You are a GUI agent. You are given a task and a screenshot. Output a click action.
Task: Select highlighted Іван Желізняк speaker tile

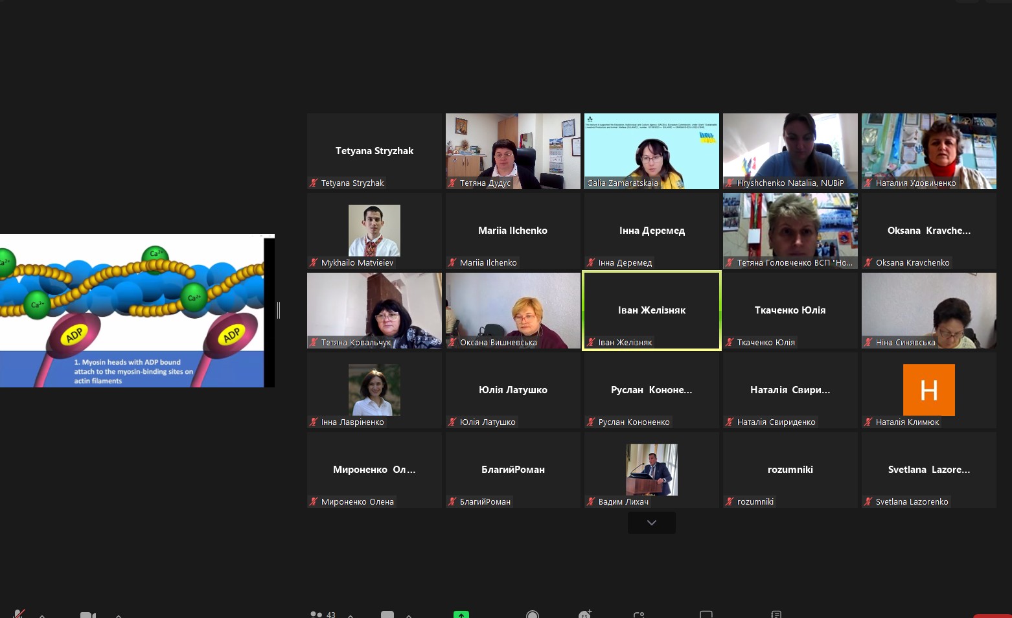click(x=652, y=310)
